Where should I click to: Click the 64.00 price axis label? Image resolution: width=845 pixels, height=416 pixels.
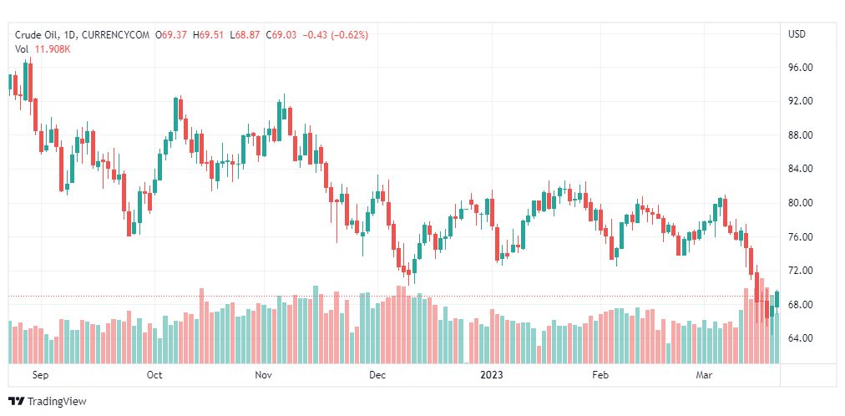pos(800,338)
